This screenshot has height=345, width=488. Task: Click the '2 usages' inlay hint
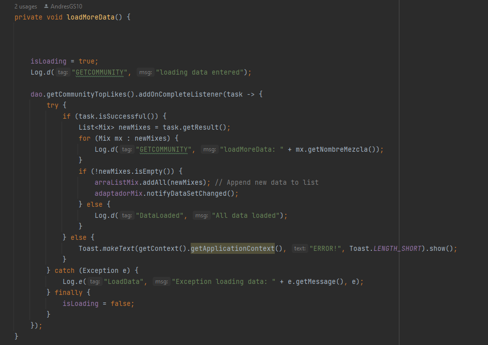point(26,6)
